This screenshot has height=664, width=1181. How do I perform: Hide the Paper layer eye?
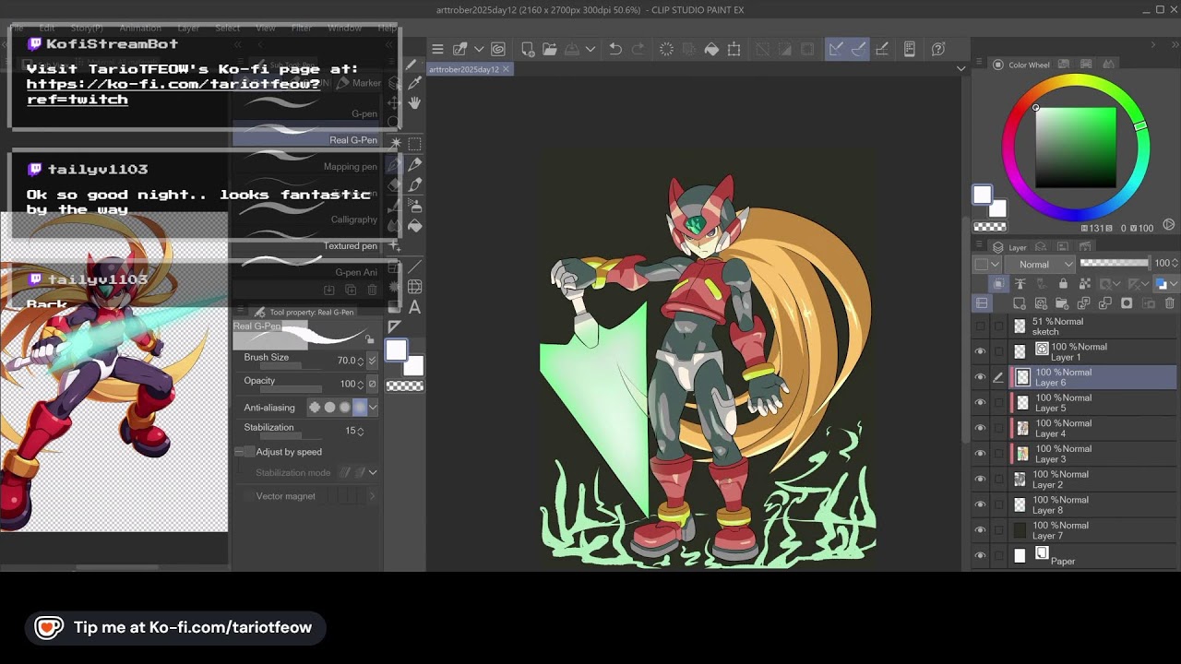coord(980,555)
